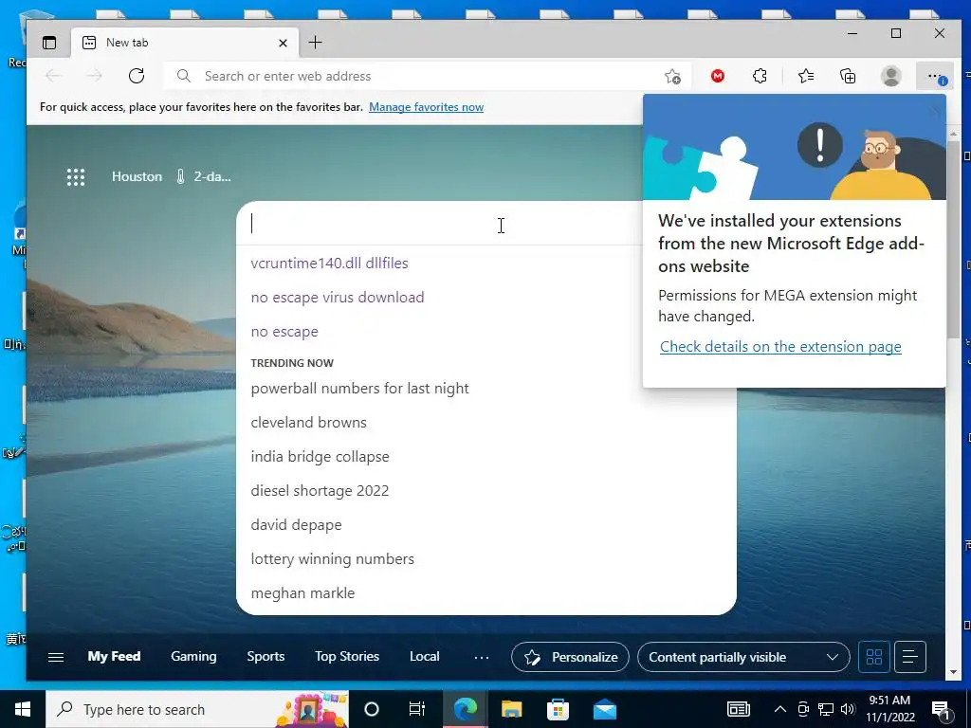The image size is (971, 728).
Task: Click the Personalize button
Action: pos(570,657)
